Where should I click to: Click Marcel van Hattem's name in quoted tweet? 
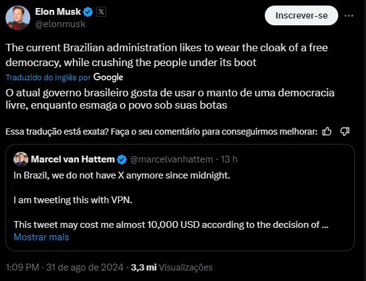coord(73,159)
